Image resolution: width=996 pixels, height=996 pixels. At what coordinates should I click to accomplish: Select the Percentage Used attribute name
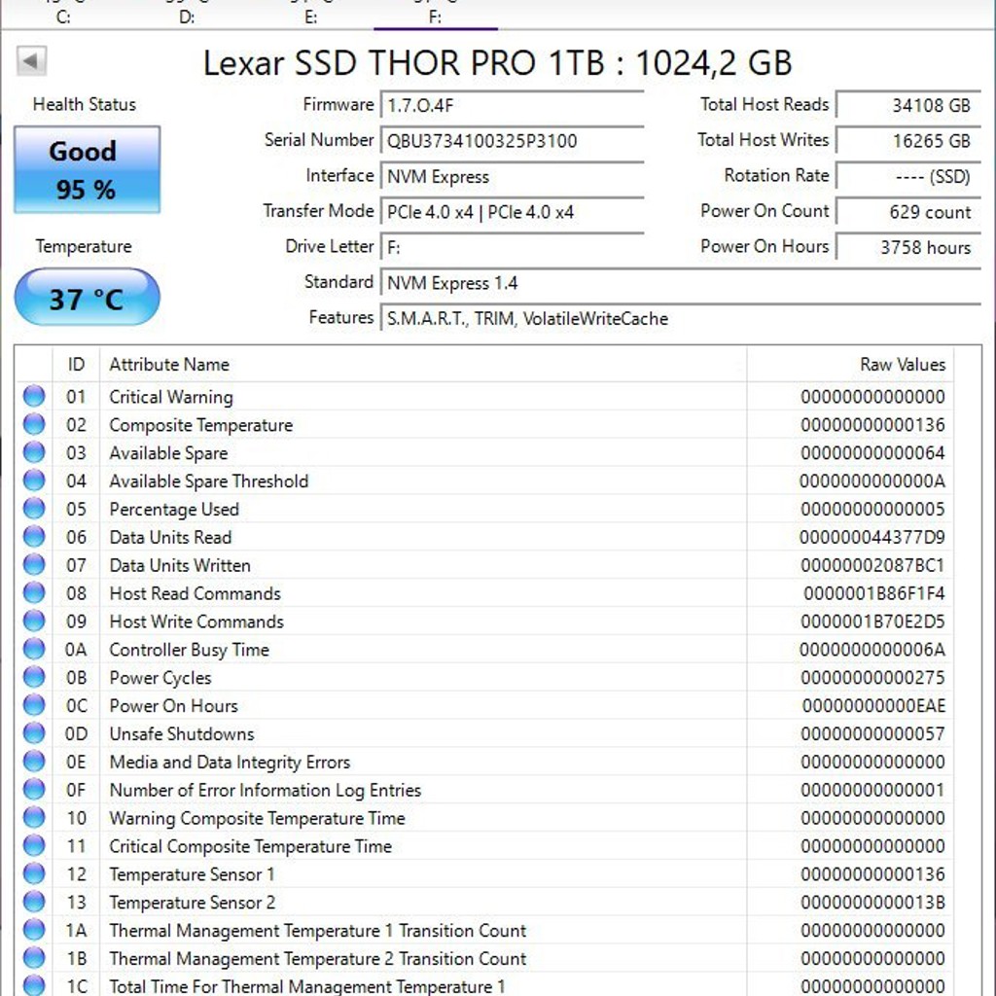tap(174, 510)
